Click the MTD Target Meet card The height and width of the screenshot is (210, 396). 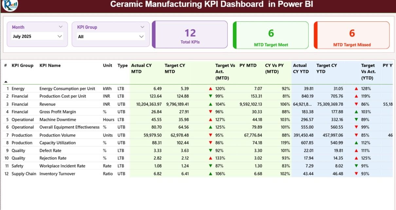[x=271, y=35]
